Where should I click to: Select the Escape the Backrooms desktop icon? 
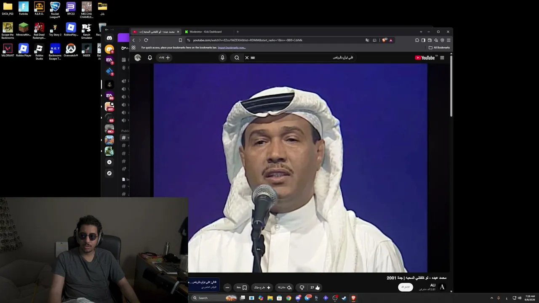tap(8, 31)
